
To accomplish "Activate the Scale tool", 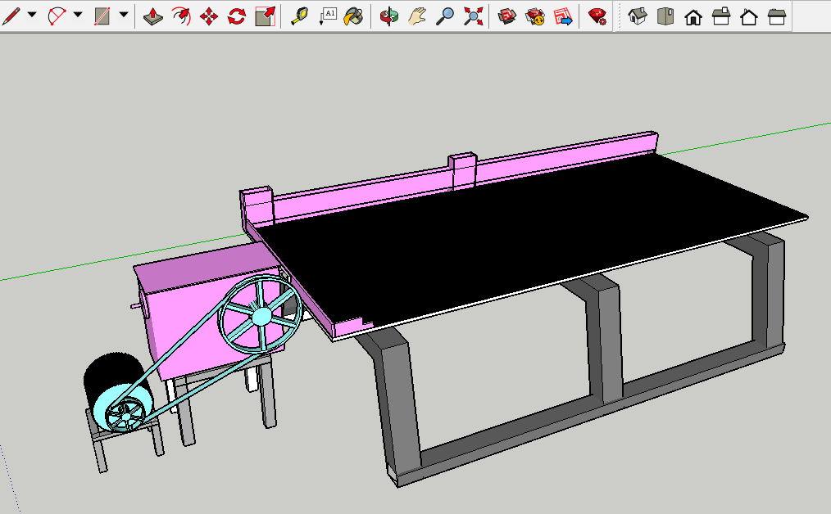I will (x=265, y=16).
